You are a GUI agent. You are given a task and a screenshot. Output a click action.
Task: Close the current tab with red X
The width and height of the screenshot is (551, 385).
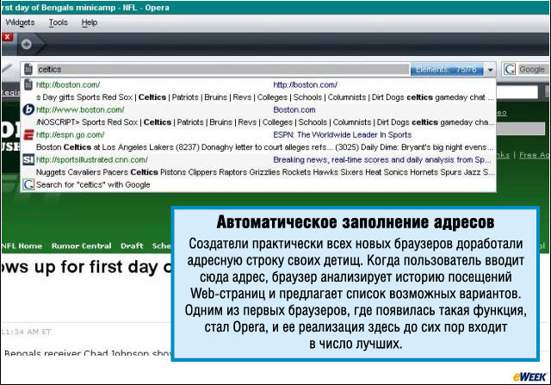click(x=8, y=37)
